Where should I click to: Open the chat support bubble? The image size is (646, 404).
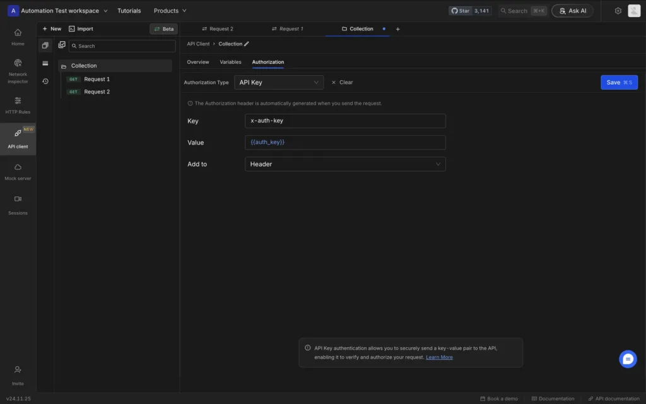(628, 359)
